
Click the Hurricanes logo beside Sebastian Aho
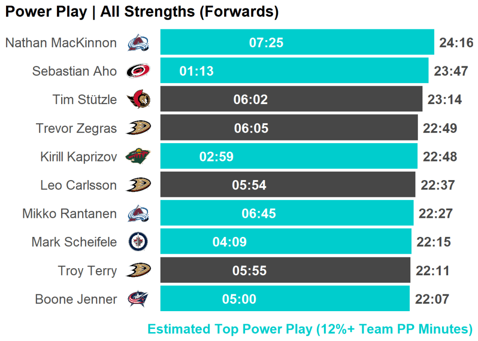(x=138, y=71)
